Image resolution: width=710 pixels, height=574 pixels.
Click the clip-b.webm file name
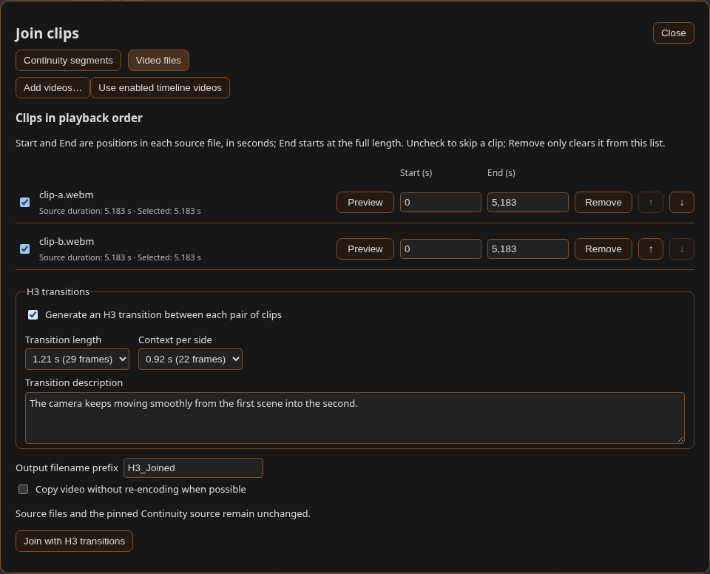[67, 241]
